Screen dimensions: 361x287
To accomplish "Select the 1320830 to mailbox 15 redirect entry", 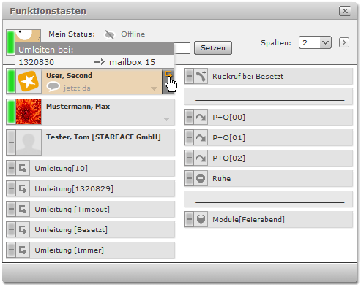I will 94,62.
